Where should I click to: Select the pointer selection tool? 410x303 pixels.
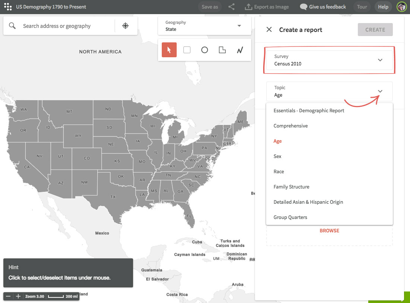click(169, 50)
